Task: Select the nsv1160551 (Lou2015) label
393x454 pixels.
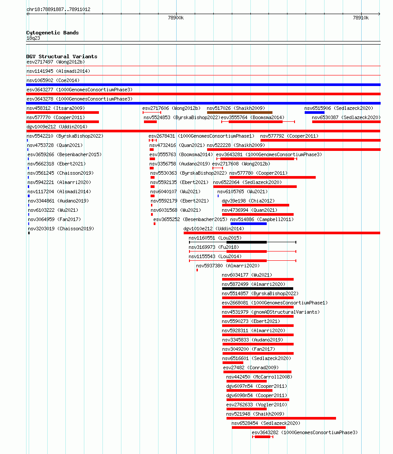Action: pyautogui.click(x=215, y=238)
